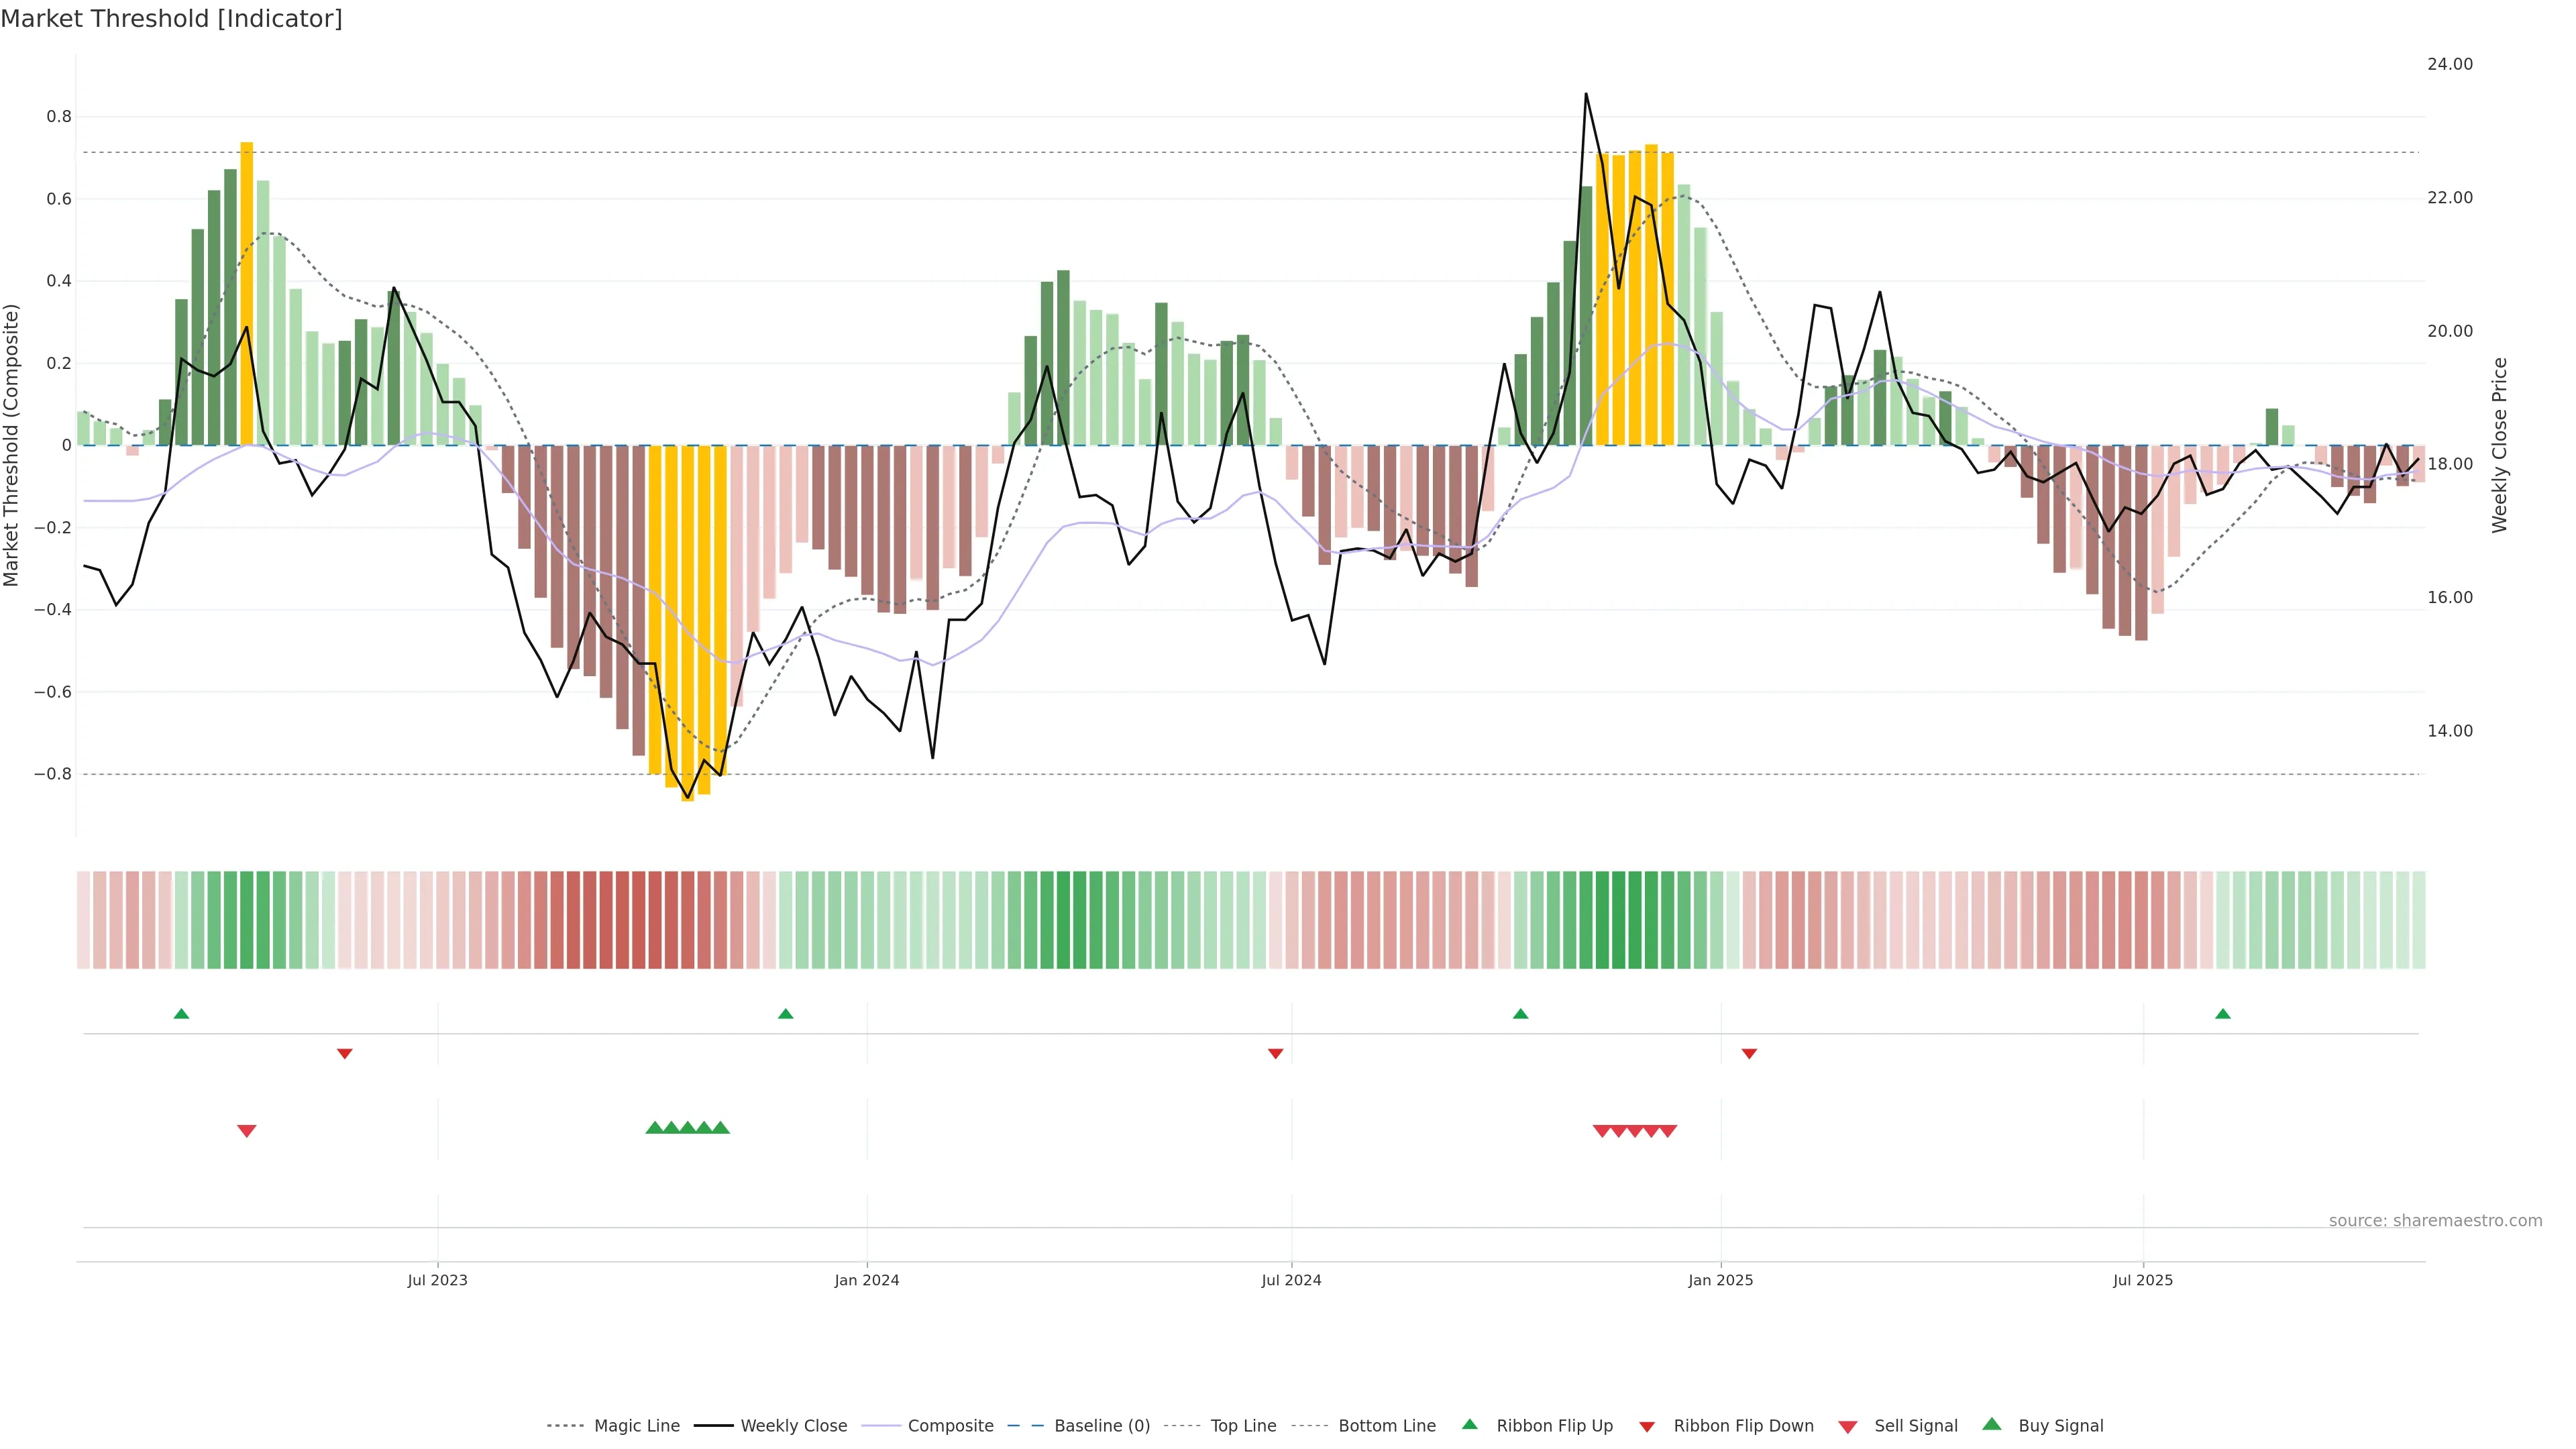Click the Weekly Close Price axis title
This screenshot has height=1449, width=2576.
[x=2500, y=445]
